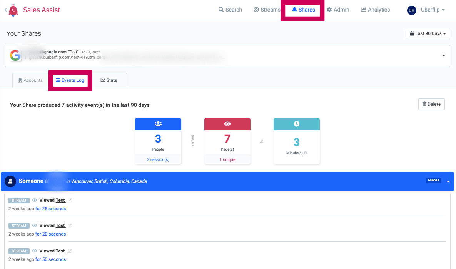Viewport: 456px width, 269px height.
Task: Click the Google logo on the share card
Action: tap(15, 55)
